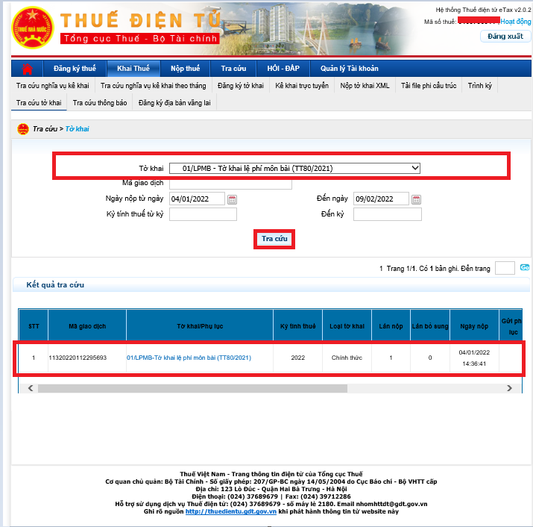Image resolution: width=533 pixels, height=527 pixels.
Task: Open calendar picker for Ngày nộp từ ngày
Action: [232, 199]
